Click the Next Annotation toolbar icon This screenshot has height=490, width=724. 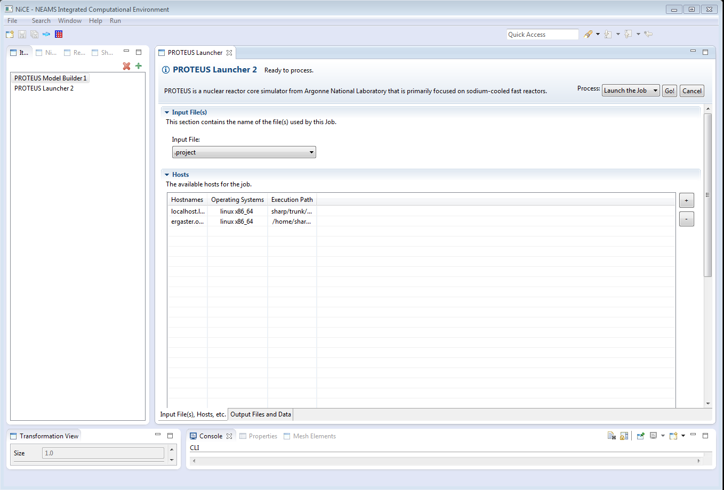608,34
